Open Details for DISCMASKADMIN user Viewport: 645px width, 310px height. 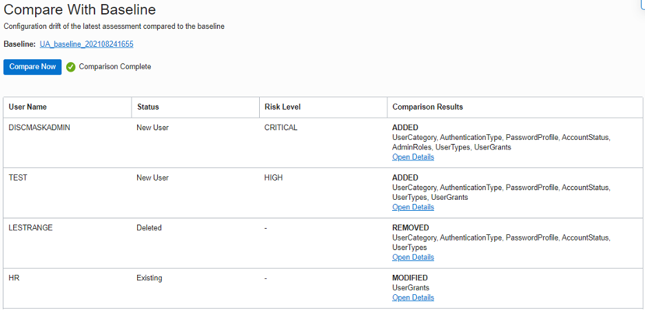[x=413, y=157]
